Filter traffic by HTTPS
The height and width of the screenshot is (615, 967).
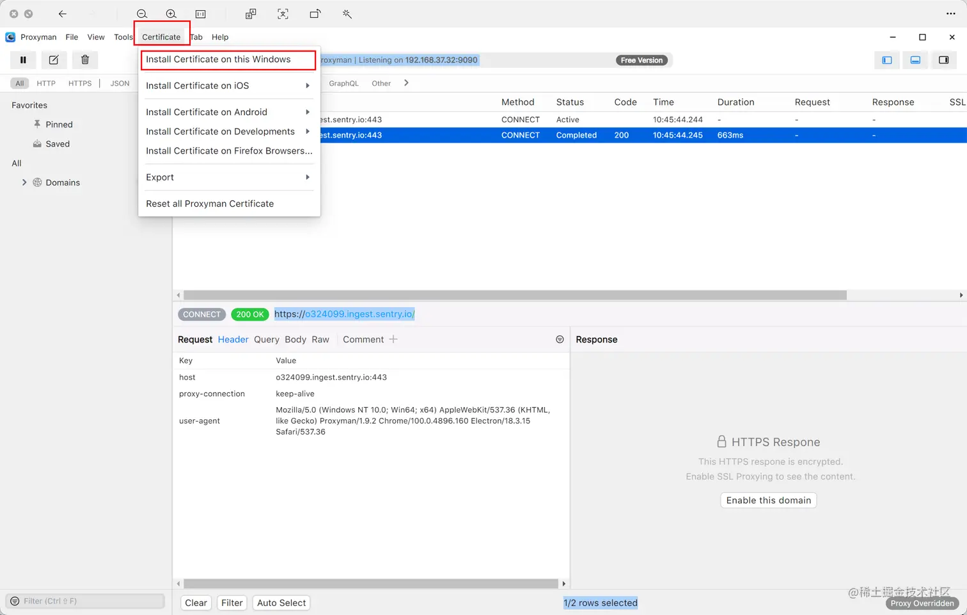coord(80,83)
